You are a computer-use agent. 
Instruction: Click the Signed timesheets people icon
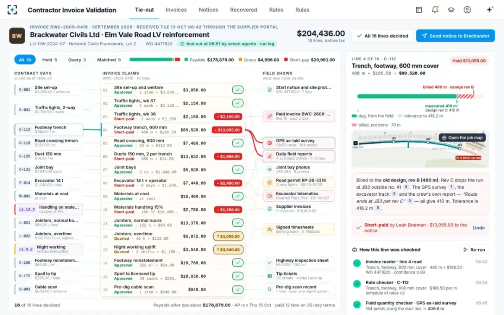click(270, 229)
